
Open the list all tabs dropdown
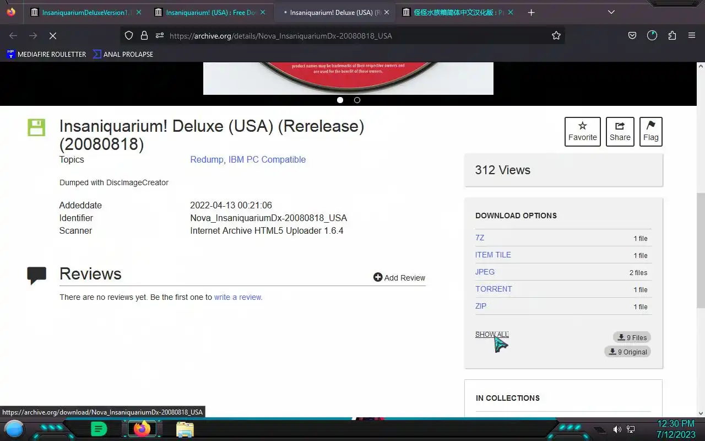[x=611, y=12]
